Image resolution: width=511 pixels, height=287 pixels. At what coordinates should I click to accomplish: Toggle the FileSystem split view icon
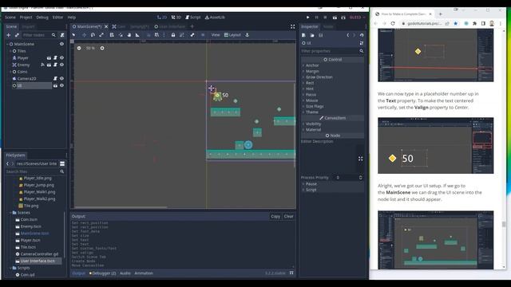(x=62, y=163)
